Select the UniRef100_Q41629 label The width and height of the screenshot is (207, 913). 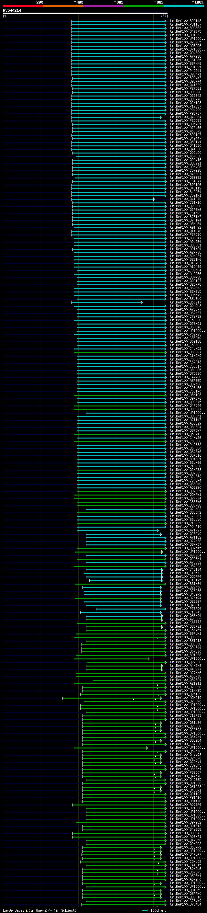click(x=186, y=85)
